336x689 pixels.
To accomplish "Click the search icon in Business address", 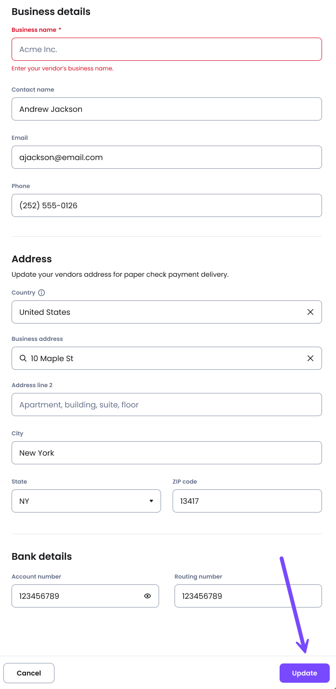I will coord(23,358).
